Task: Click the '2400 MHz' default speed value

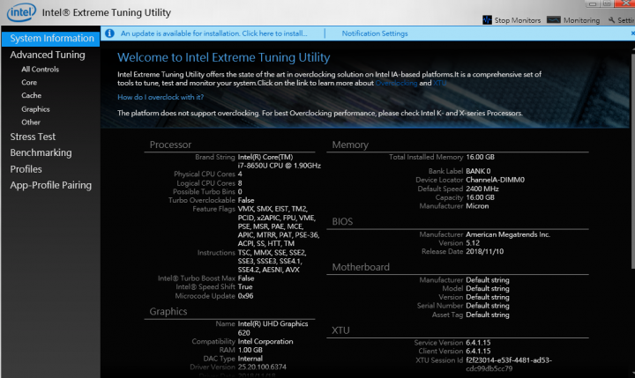Action: point(482,189)
